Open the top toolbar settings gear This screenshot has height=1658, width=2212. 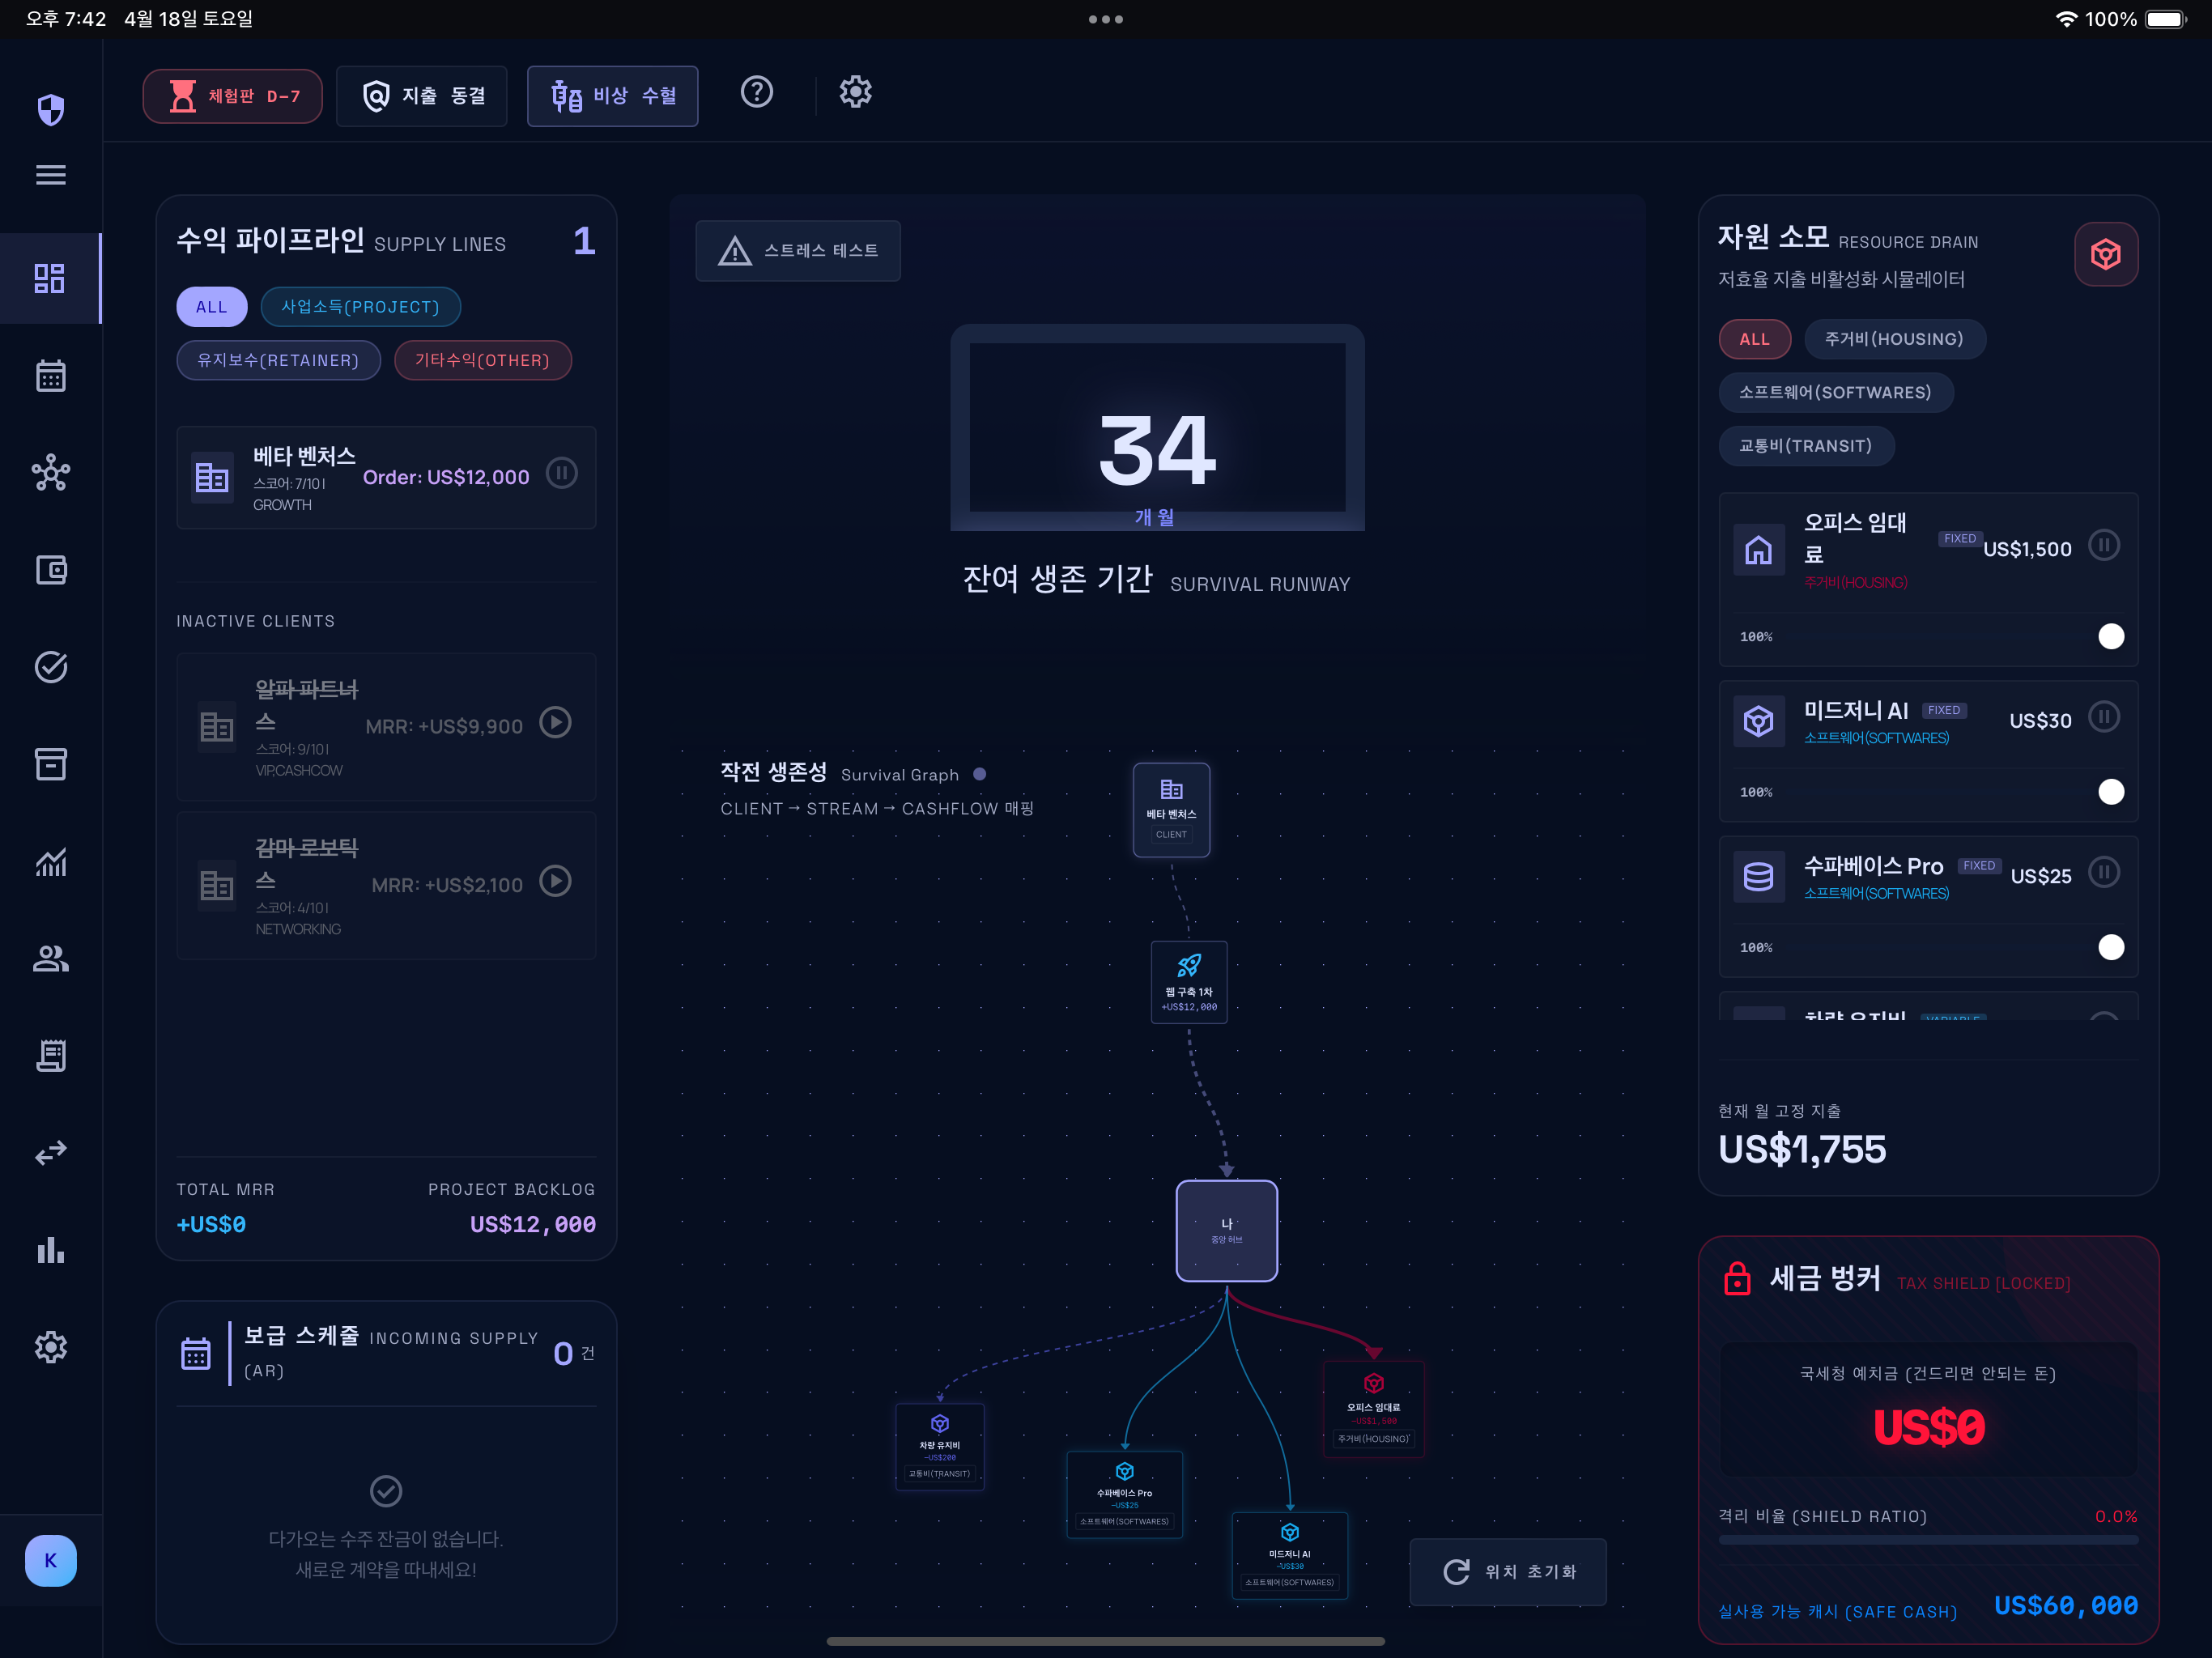coord(855,92)
